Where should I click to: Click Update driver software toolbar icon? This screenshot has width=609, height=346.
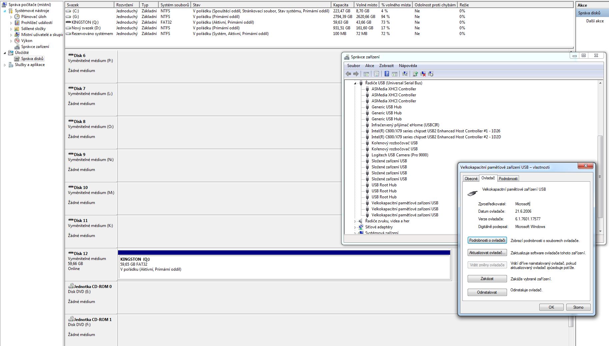415,74
